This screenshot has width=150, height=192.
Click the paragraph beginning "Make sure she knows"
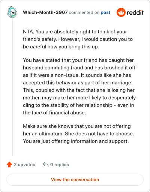pyautogui.click(x=78, y=133)
